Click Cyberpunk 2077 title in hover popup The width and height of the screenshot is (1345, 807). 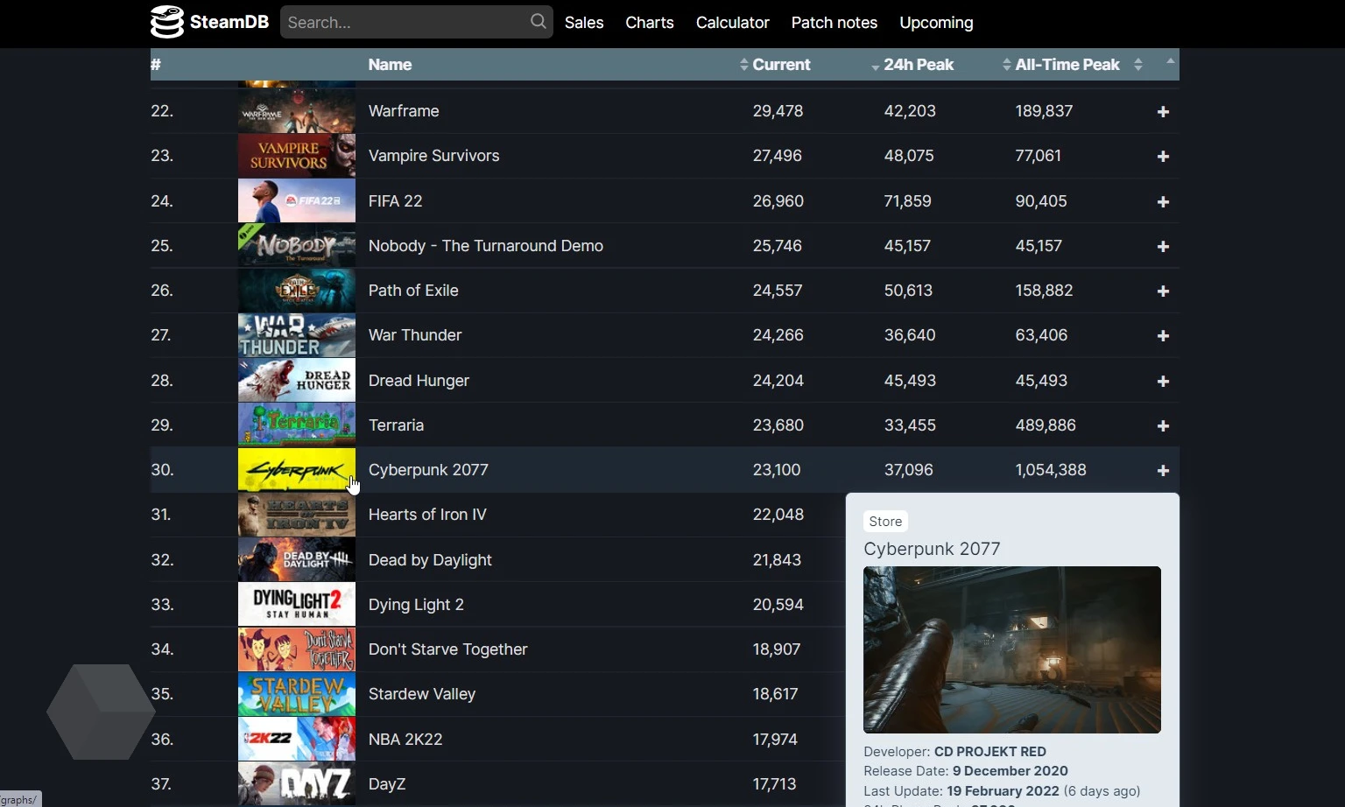click(932, 549)
